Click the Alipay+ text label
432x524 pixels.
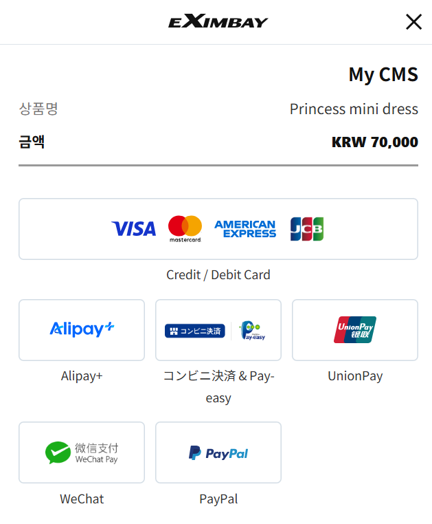pyautogui.click(x=82, y=376)
